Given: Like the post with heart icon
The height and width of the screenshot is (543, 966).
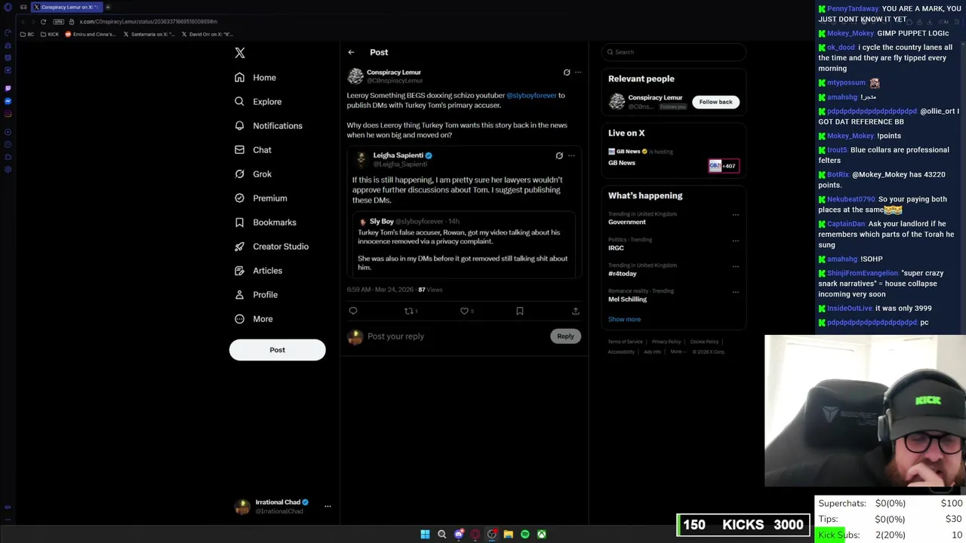Looking at the screenshot, I should coord(464,311).
